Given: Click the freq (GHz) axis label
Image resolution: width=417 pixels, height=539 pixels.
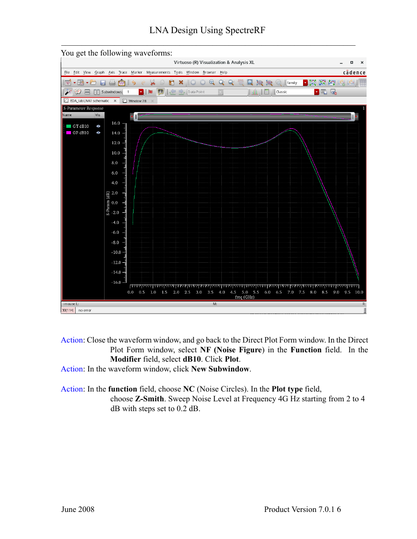Looking at the screenshot, I should [x=245, y=297].
